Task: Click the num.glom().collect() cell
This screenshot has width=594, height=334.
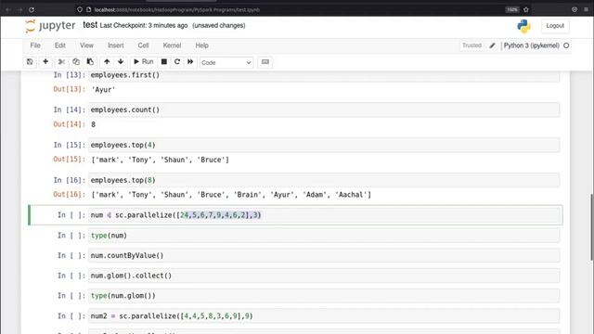Action: click(x=324, y=276)
